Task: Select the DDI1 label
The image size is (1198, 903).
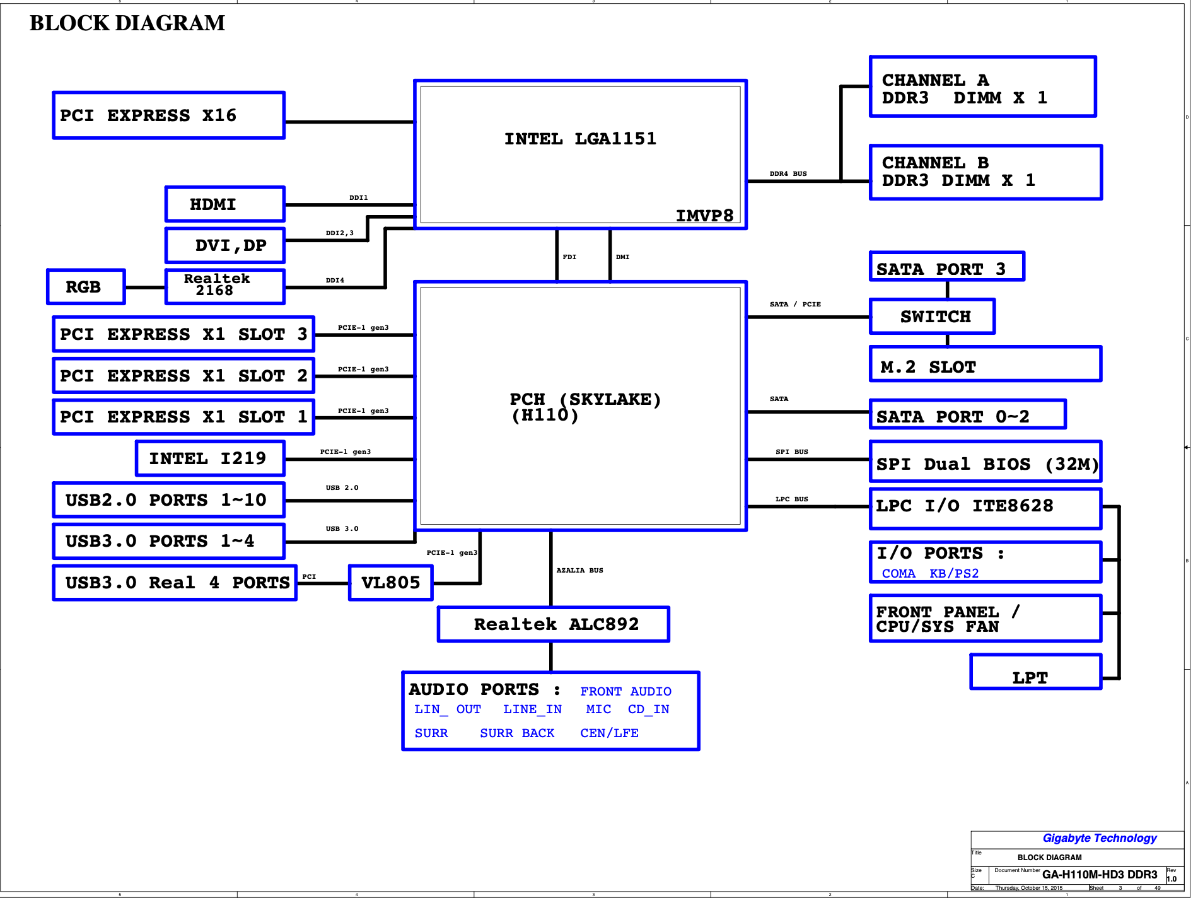Action: pos(359,197)
